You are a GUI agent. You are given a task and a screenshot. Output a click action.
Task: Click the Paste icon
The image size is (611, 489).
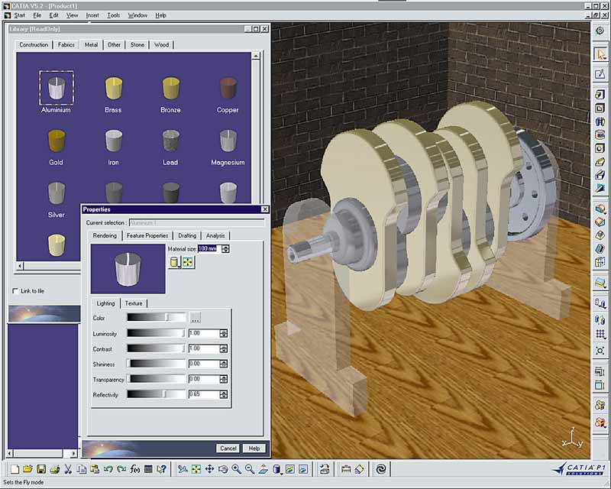coord(95,469)
